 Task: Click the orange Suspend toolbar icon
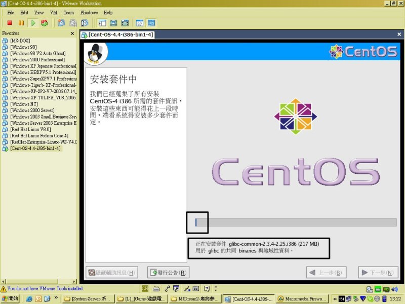[x=21, y=23]
